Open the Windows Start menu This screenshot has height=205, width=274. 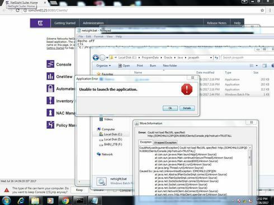pos(6,201)
